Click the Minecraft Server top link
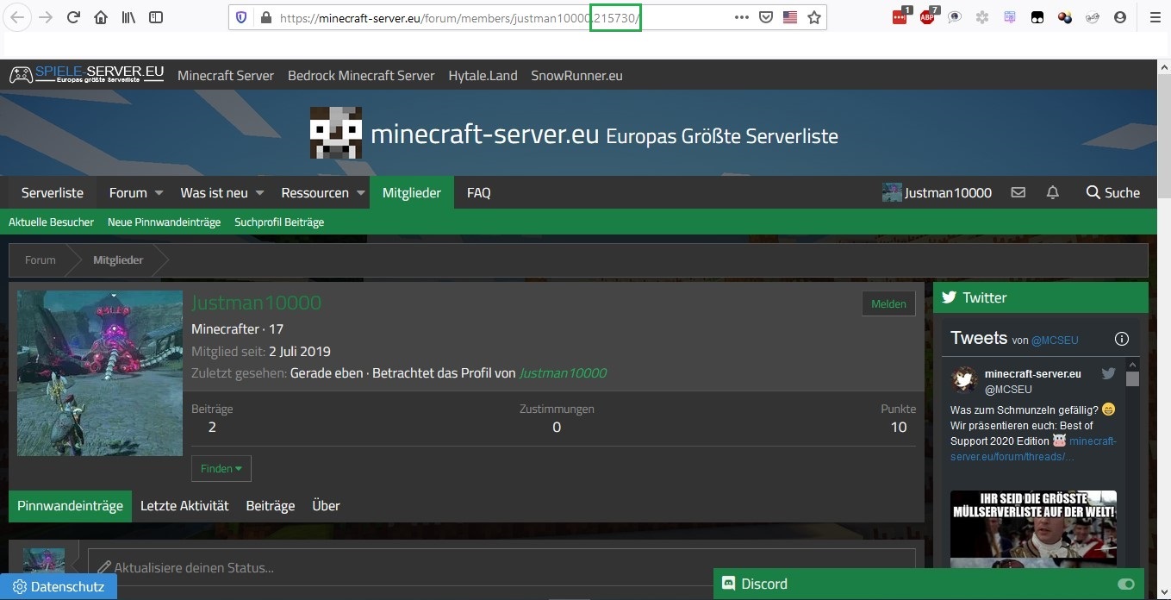 (x=226, y=75)
